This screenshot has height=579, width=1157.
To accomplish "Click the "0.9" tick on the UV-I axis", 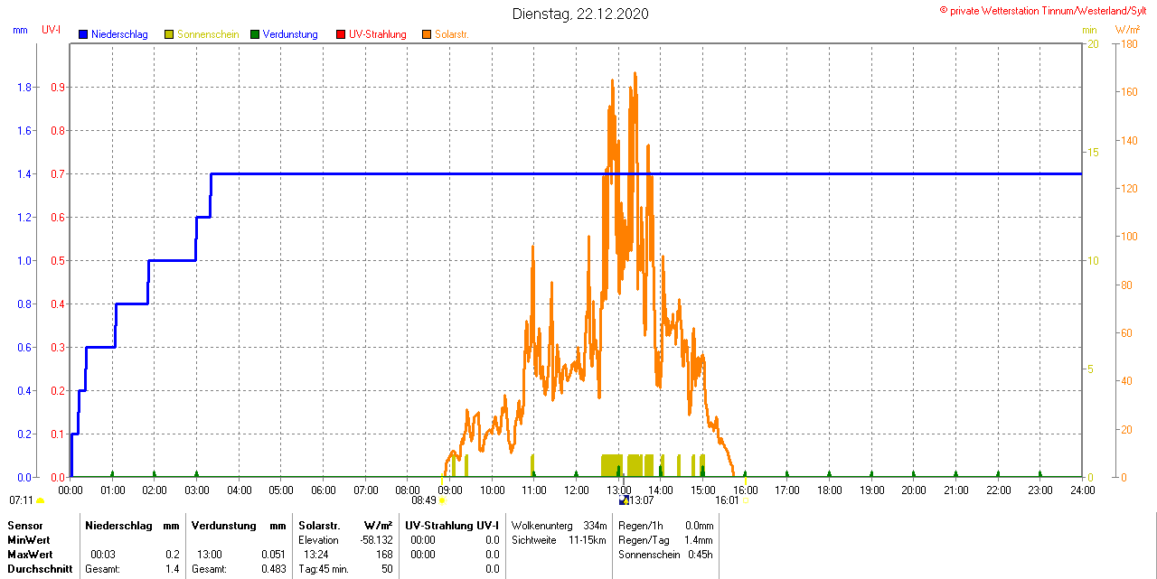I will coord(58,88).
